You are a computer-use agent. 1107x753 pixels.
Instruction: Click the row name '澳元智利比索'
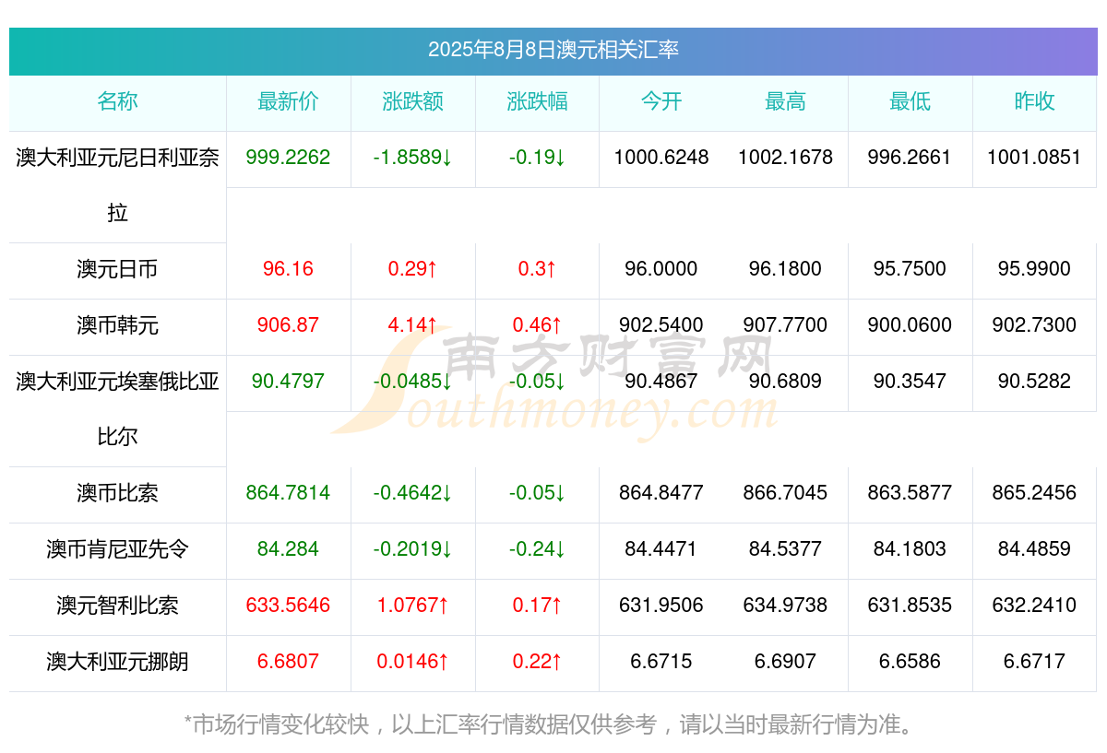118,606
